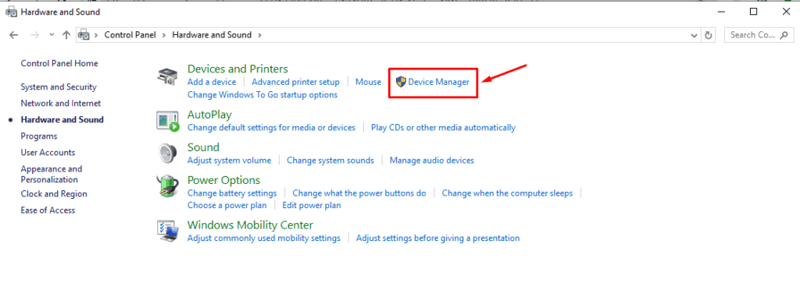Click Choose a power plan

(x=227, y=206)
